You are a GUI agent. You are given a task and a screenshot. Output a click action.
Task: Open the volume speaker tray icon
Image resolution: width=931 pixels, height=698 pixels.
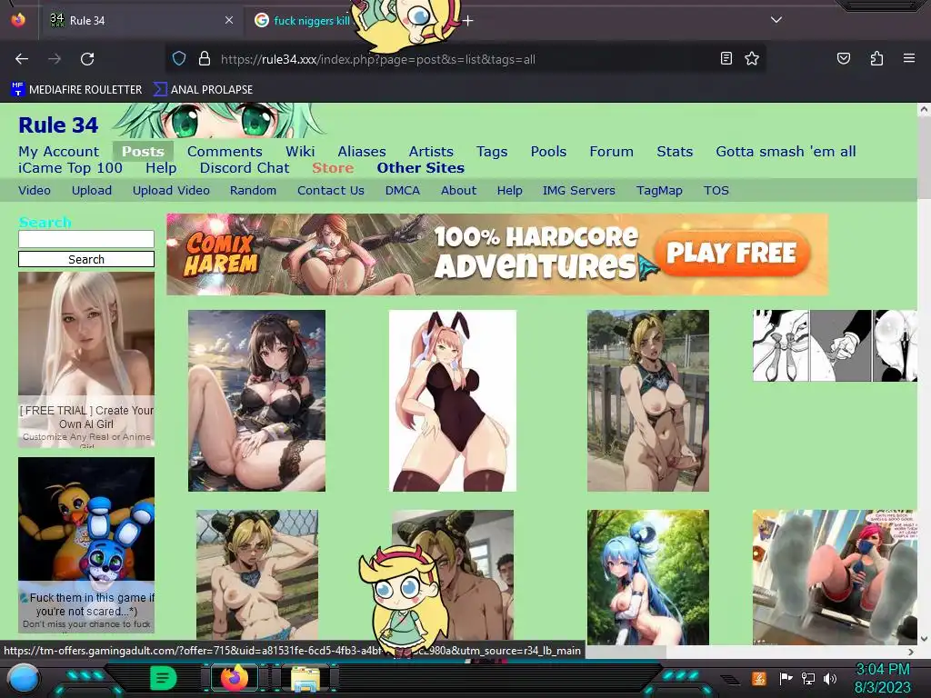point(830,678)
